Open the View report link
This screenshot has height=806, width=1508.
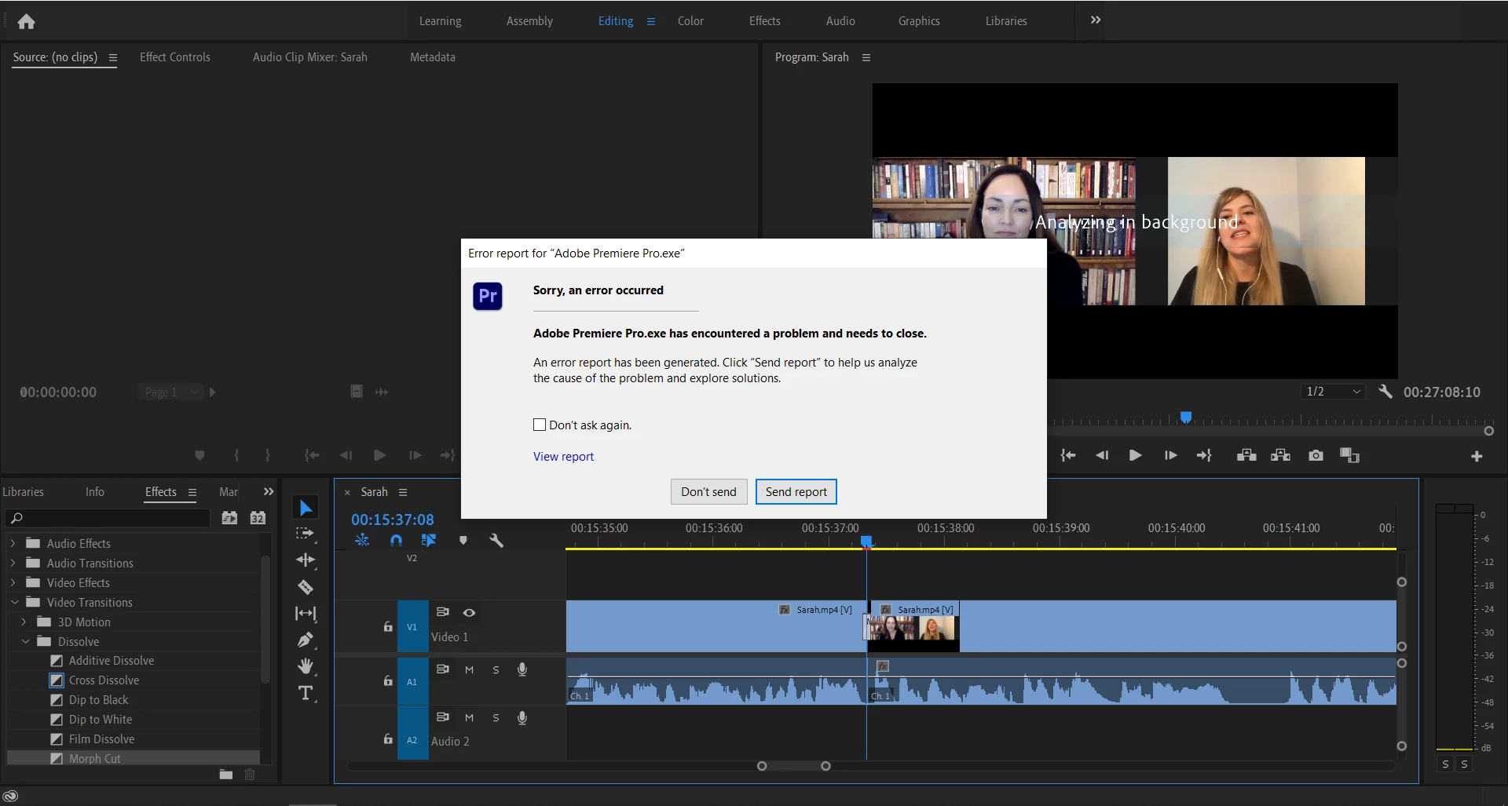click(563, 457)
